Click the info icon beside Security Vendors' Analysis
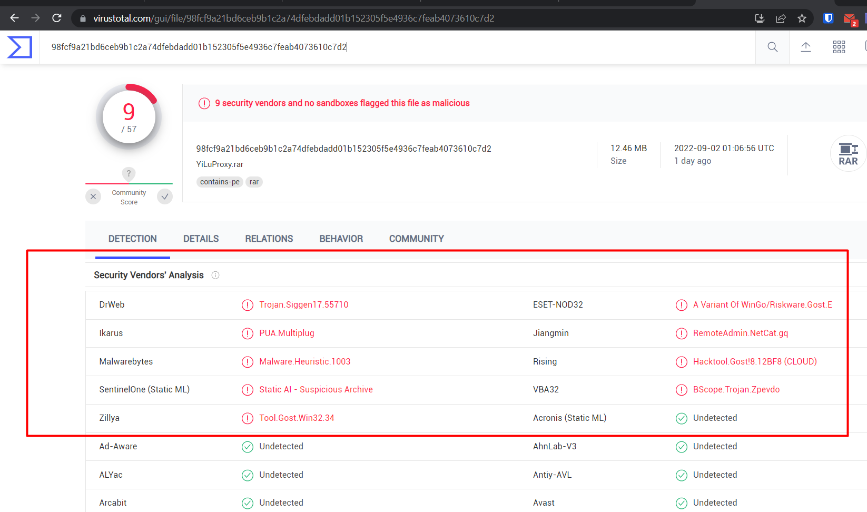The width and height of the screenshot is (867, 512). click(215, 275)
